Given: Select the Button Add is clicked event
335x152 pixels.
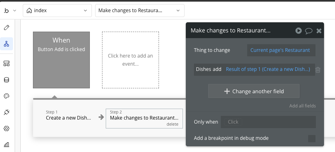Looking at the screenshot, I should tap(61, 60).
